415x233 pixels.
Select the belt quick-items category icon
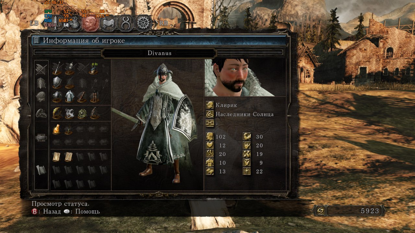(41, 138)
